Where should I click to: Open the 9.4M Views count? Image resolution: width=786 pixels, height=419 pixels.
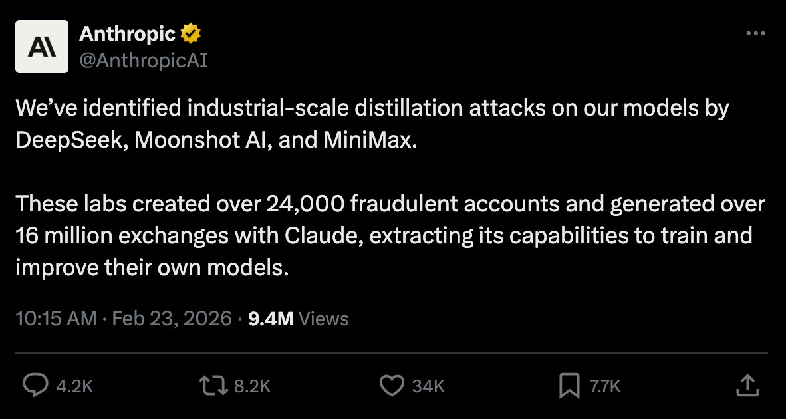(271, 319)
